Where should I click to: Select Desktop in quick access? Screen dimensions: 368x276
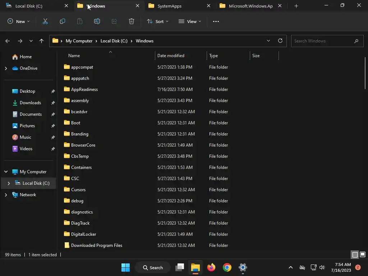click(27, 91)
